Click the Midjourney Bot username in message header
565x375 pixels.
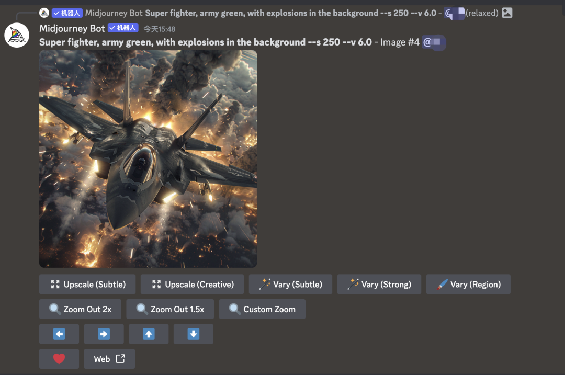click(72, 29)
